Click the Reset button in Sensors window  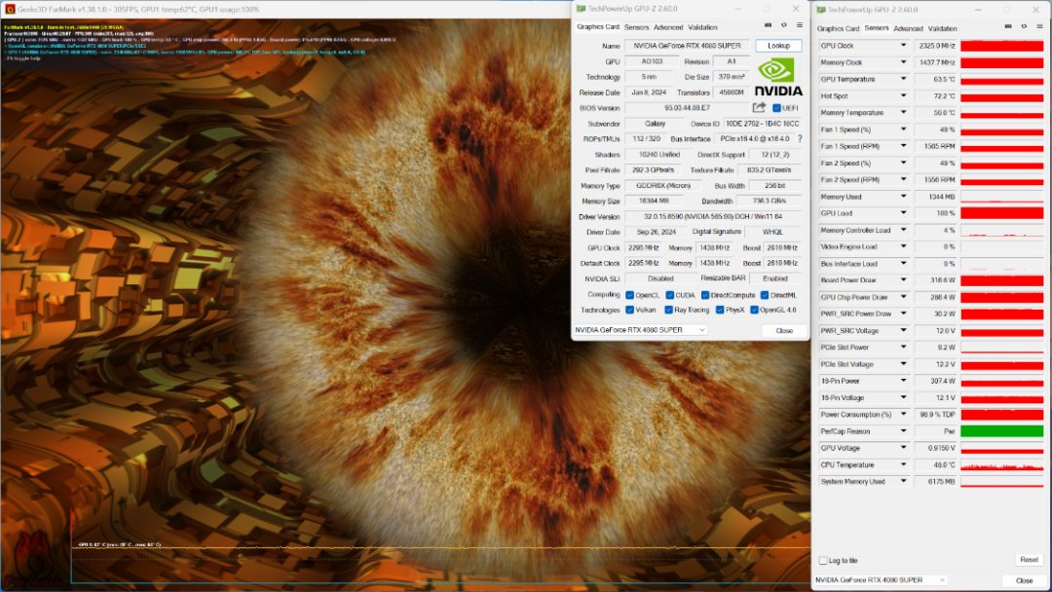click(x=1029, y=560)
